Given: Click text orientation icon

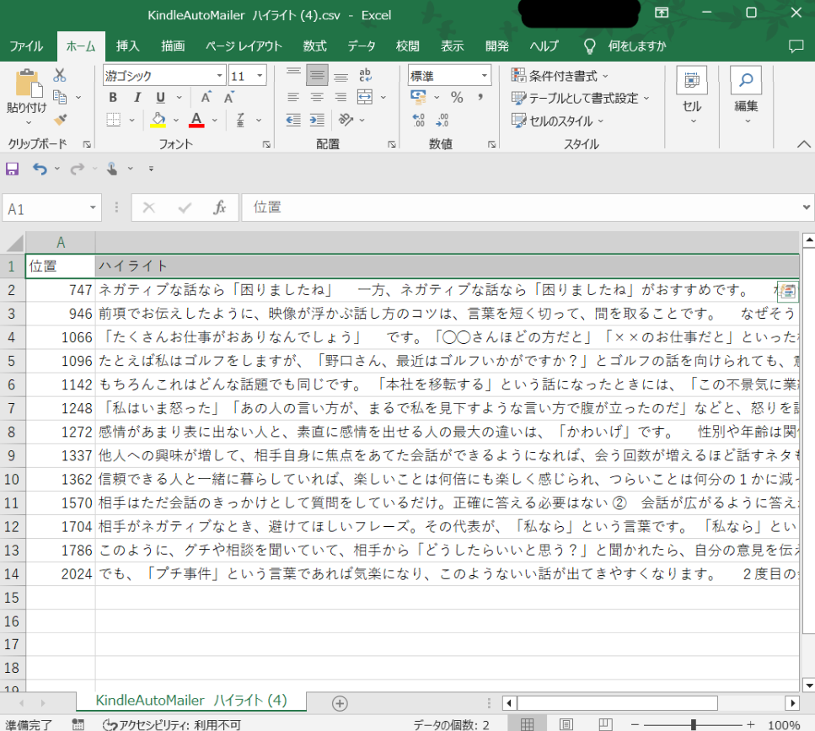Looking at the screenshot, I should point(345,120).
